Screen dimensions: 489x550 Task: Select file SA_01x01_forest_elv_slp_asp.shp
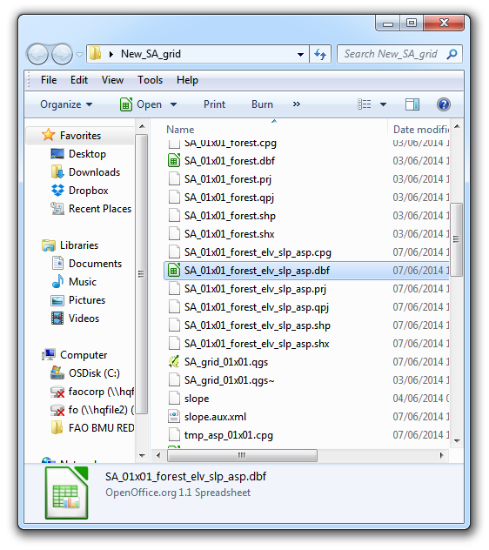(x=258, y=325)
